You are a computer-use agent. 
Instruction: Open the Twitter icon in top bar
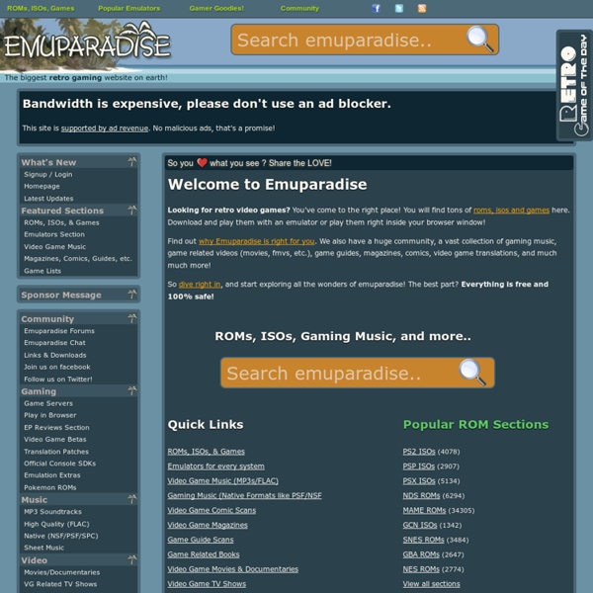pos(399,8)
